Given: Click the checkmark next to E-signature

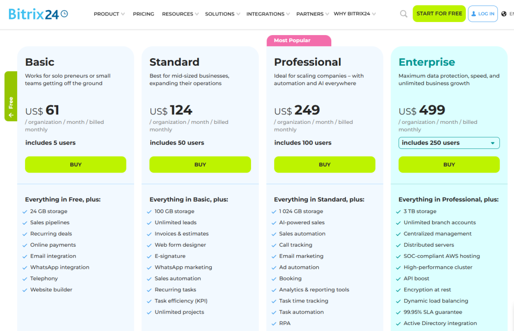Looking at the screenshot, I should [x=150, y=256].
